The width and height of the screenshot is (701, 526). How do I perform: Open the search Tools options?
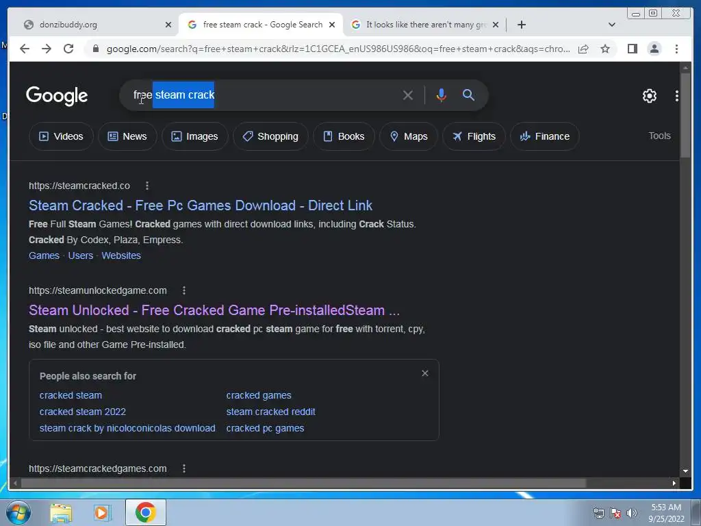pyautogui.click(x=659, y=136)
